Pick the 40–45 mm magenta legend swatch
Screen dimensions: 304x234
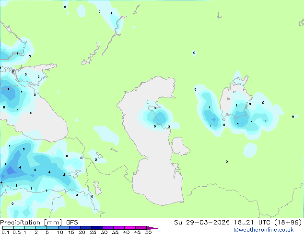(130, 228)
